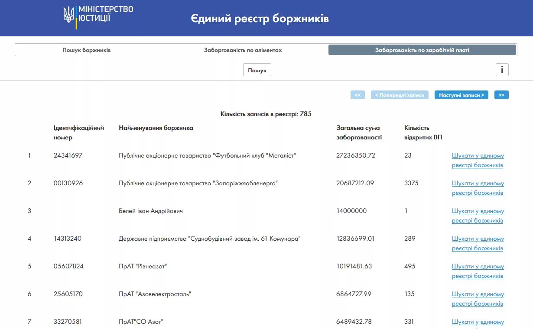Select identification number 05607824

[x=68, y=266]
